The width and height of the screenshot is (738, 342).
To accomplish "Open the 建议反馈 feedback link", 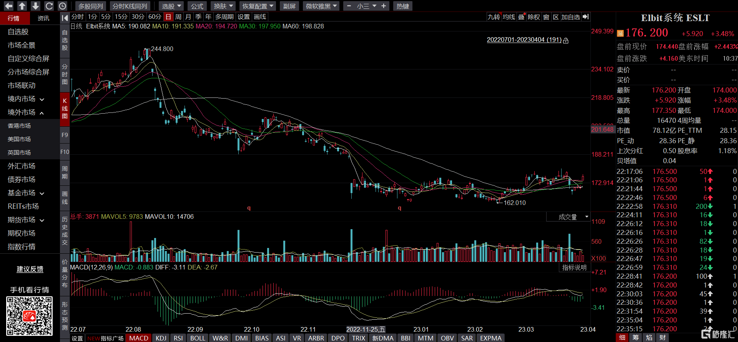I will [x=30, y=269].
